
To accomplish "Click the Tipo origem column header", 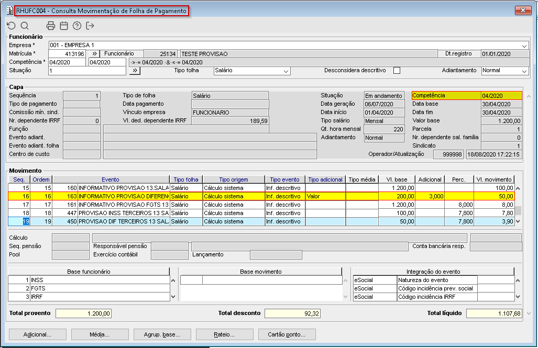I will [x=233, y=179].
